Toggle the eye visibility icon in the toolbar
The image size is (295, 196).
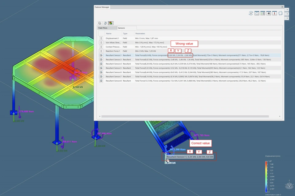pos(269,13)
